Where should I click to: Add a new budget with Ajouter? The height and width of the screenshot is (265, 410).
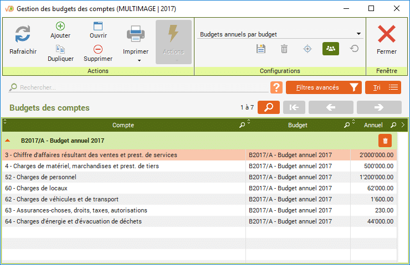click(60, 27)
